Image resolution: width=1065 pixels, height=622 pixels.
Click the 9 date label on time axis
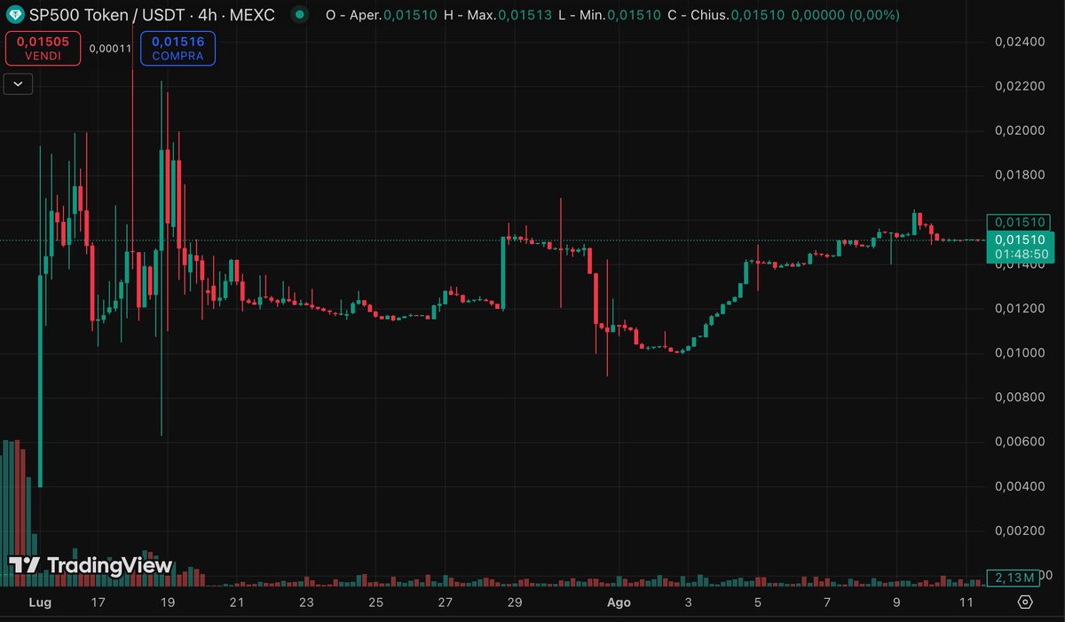[896, 602]
